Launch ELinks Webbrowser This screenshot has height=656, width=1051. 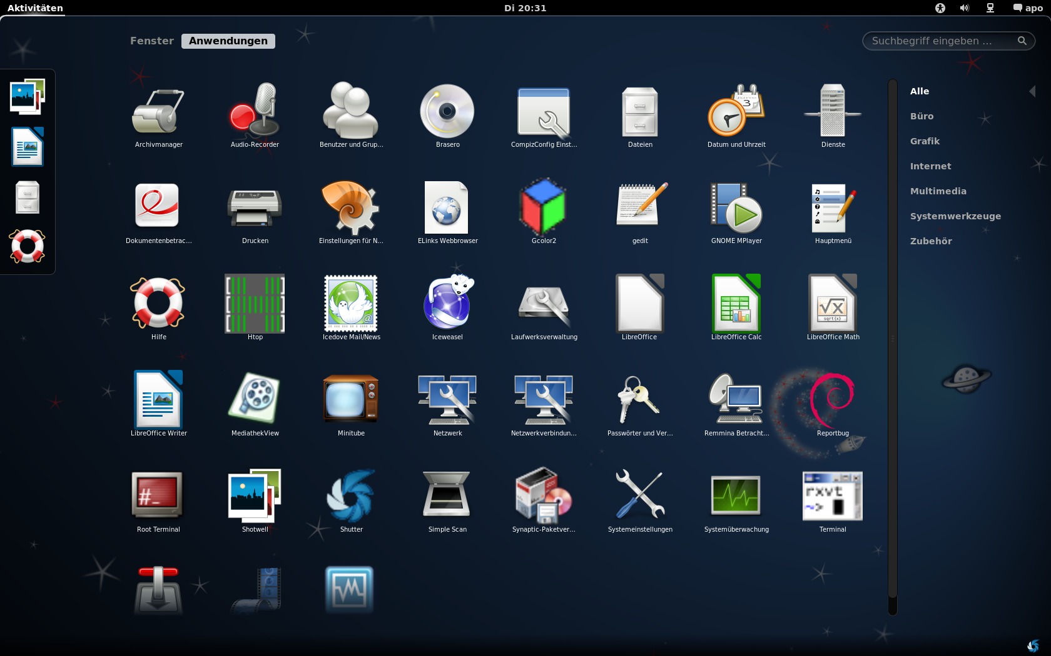tap(447, 212)
